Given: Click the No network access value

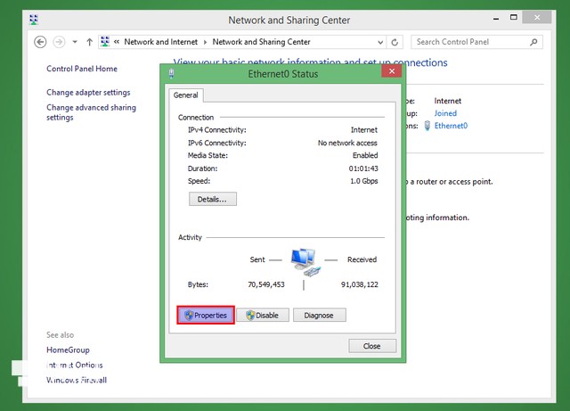Looking at the screenshot, I should click(x=347, y=143).
